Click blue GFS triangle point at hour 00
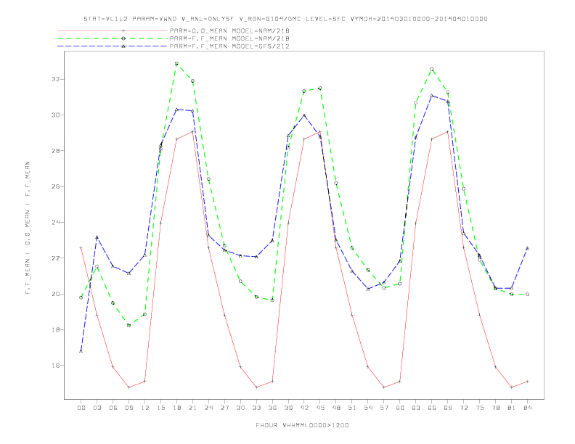575x444 pixels. click(81, 351)
